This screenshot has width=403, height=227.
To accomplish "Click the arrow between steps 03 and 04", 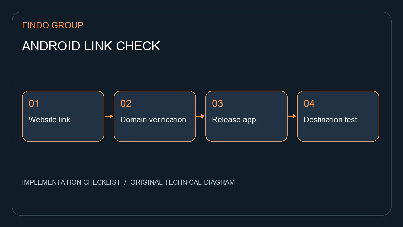I will (x=292, y=116).
